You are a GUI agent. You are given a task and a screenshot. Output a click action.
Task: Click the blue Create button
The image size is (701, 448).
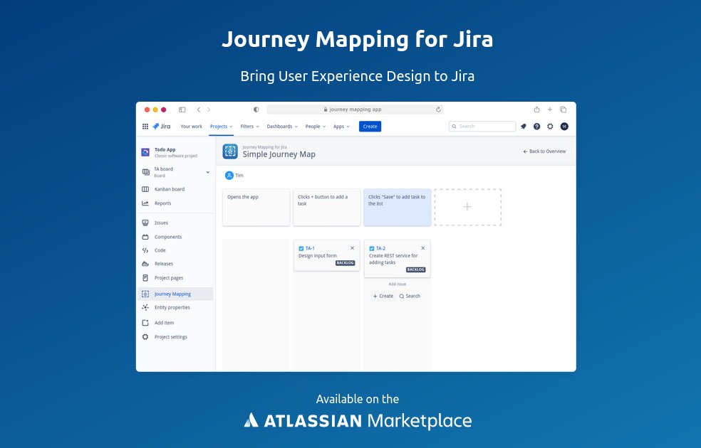370,127
